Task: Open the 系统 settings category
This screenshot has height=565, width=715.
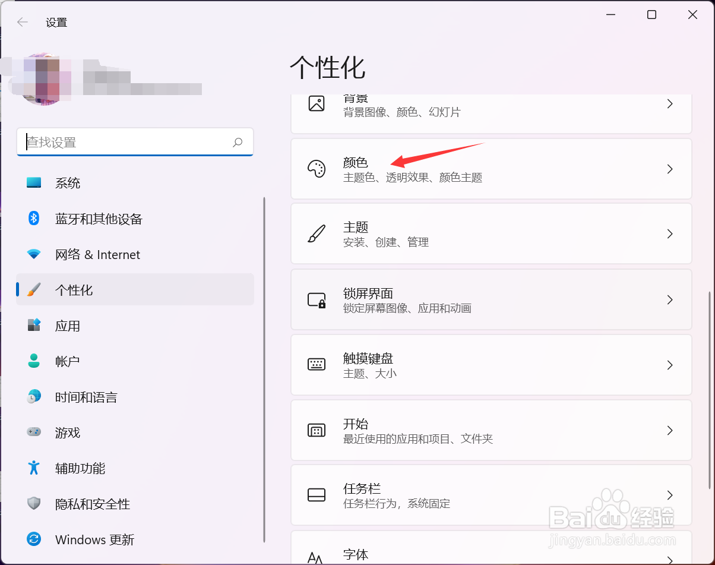Action: (x=68, y=183)
